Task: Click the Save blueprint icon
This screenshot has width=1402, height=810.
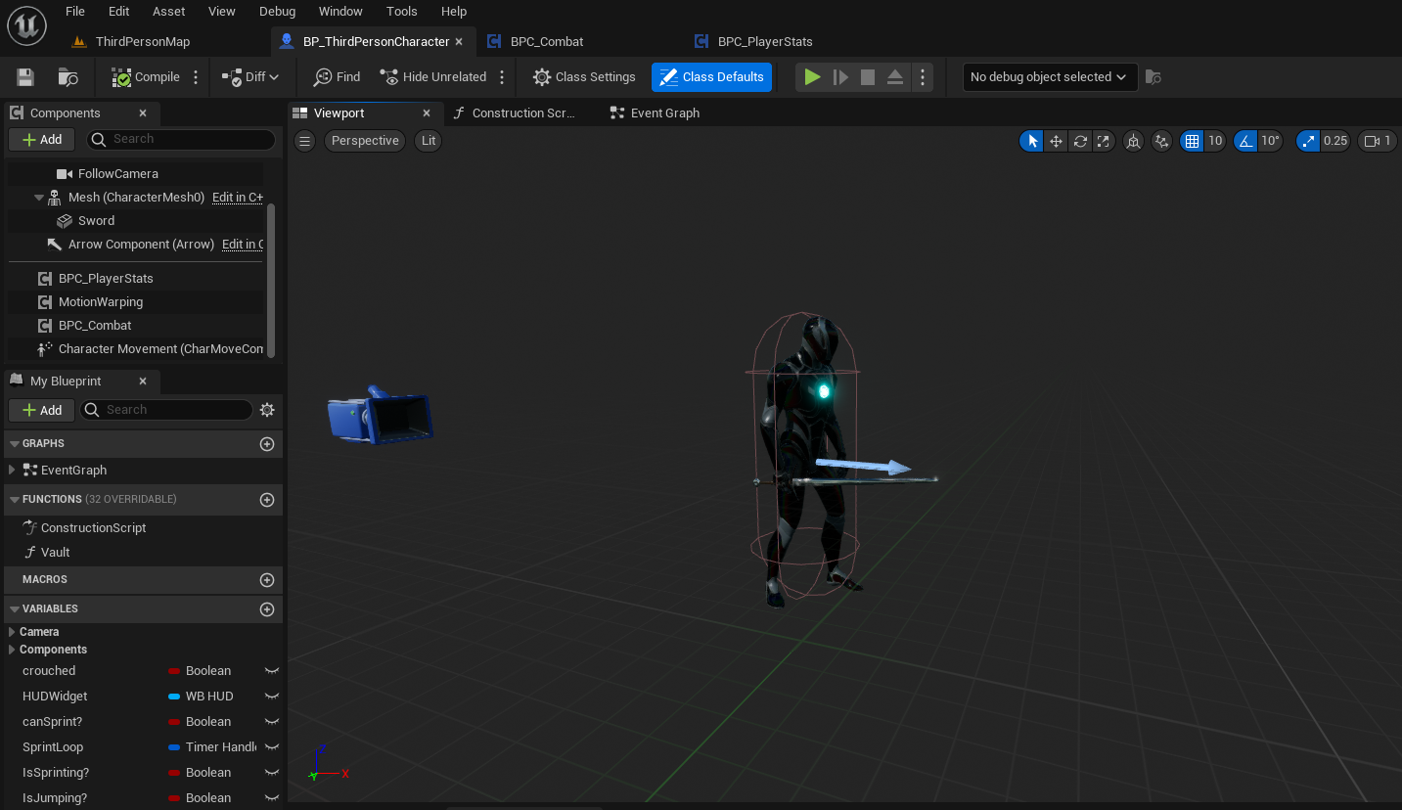Action: (x=26, y=77)
